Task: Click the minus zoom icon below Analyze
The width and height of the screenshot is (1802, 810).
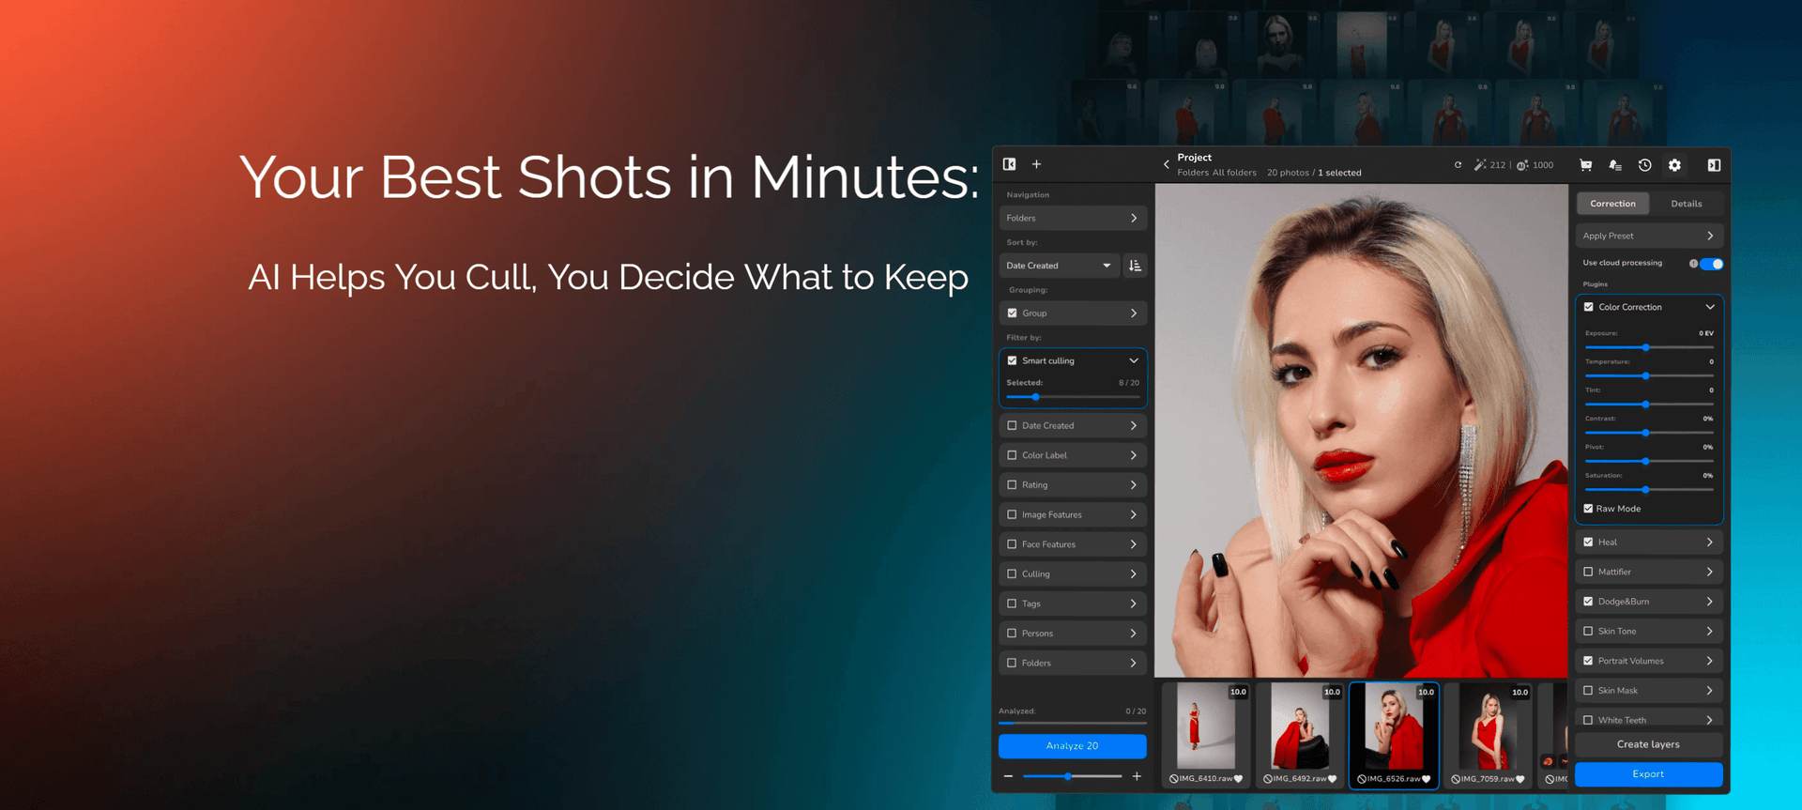Action: point(1008,776)
